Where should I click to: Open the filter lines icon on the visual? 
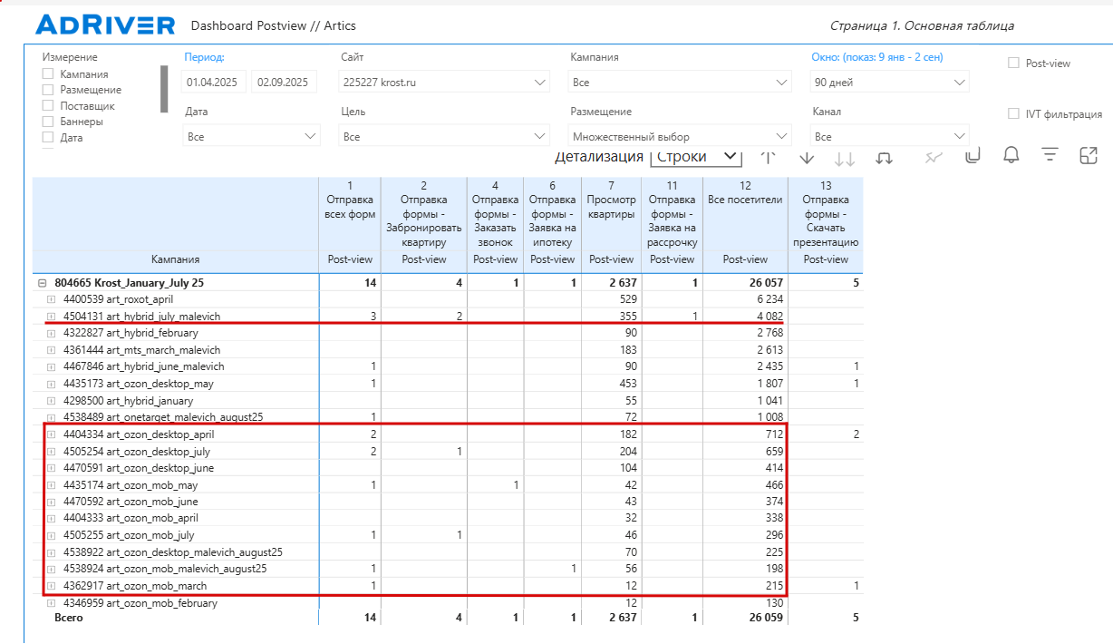click(x=1050, y=155)
